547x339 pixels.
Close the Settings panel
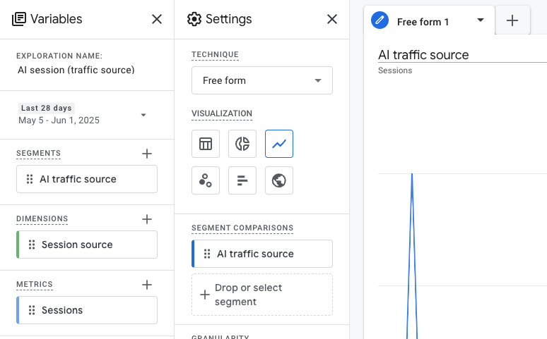332,19
